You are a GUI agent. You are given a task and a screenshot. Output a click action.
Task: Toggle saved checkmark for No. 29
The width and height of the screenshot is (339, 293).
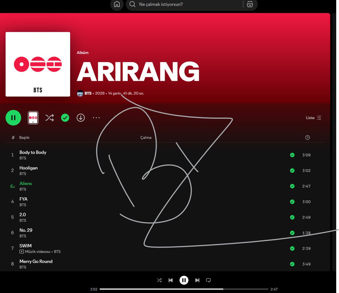click(x=292, y=233)
